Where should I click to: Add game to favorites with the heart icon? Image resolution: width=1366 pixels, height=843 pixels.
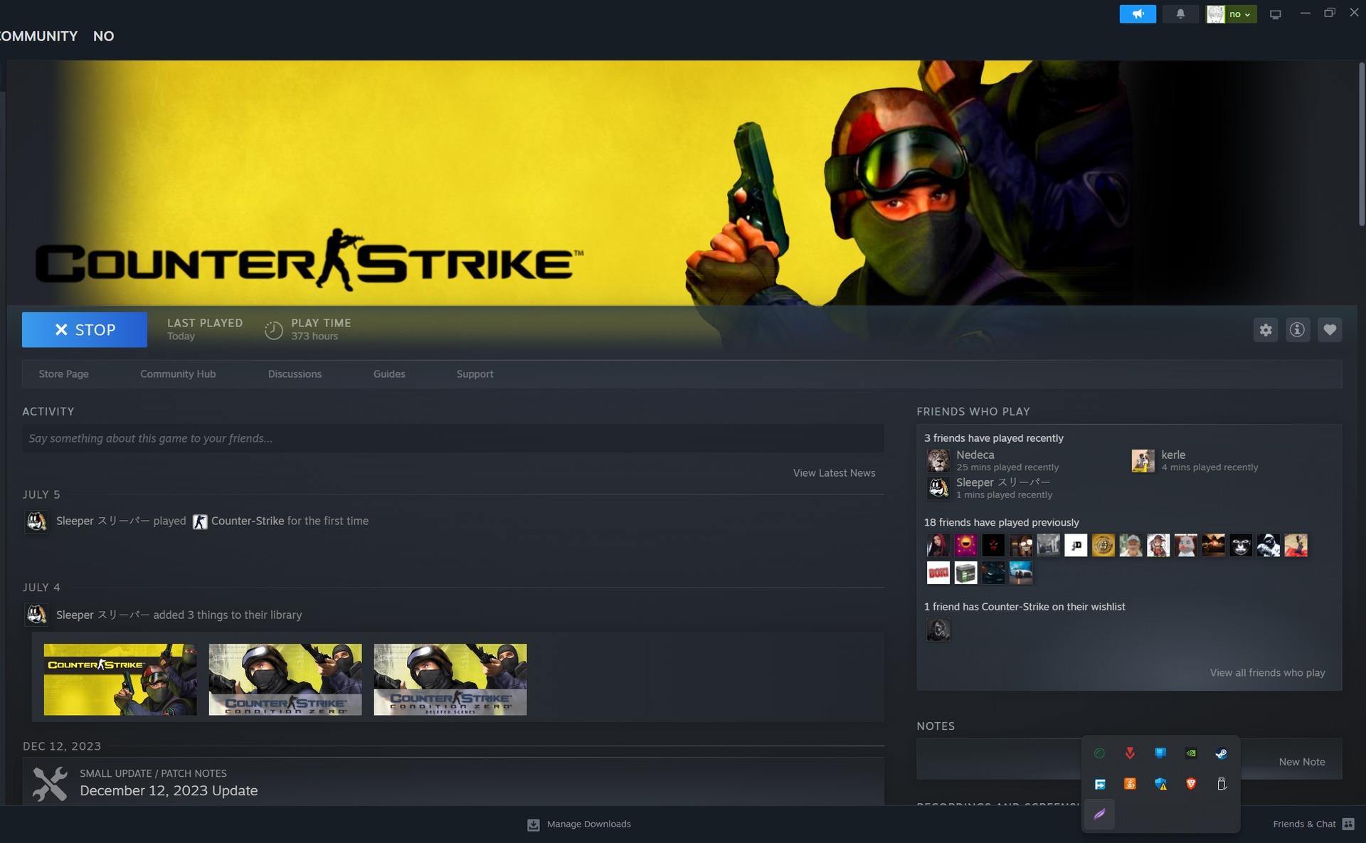pyautogui.click(x=1329, y=330)
